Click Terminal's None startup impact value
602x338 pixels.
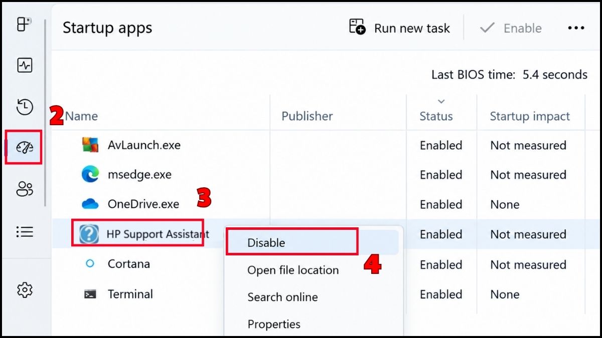click(x=505, y=294)
